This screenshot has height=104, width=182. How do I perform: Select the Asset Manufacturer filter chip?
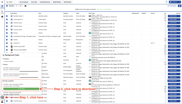pos(45,2)
